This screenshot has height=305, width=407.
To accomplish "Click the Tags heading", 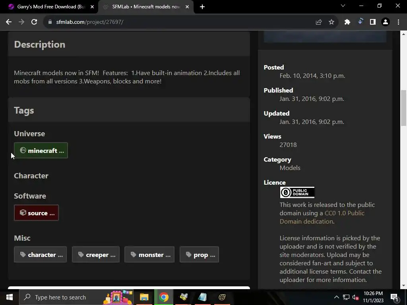I will click(24, 110).
